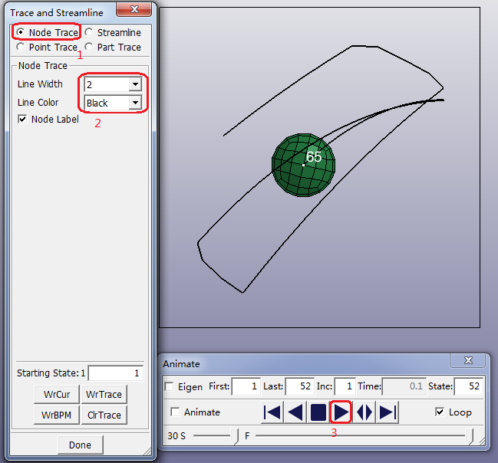Play animation in reverse
498x463 pixels.
pos(295,412)
